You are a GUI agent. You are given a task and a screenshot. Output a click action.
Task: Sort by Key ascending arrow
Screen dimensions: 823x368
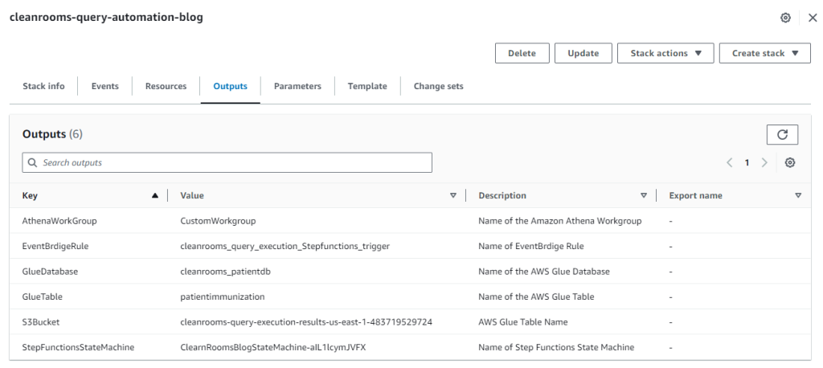154,195
